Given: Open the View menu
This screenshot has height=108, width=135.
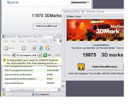Looking at the screenshot, I should coord(22,41).
